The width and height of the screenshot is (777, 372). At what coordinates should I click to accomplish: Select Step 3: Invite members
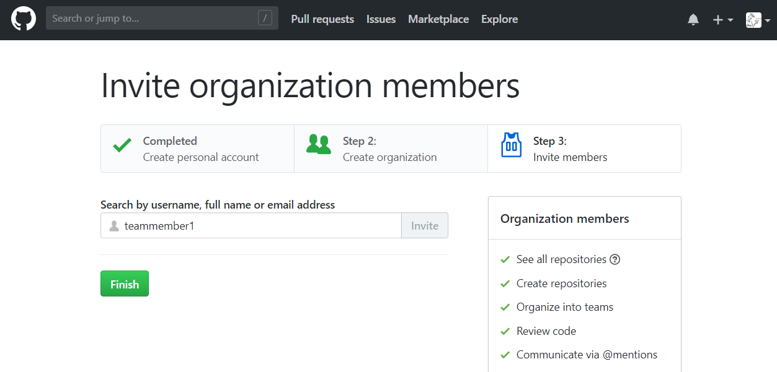(x=584, y=149)
